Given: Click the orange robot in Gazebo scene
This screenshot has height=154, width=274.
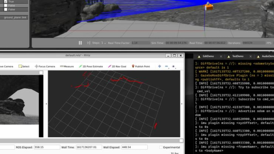Looking at the screenshot, I should [208, 7].
